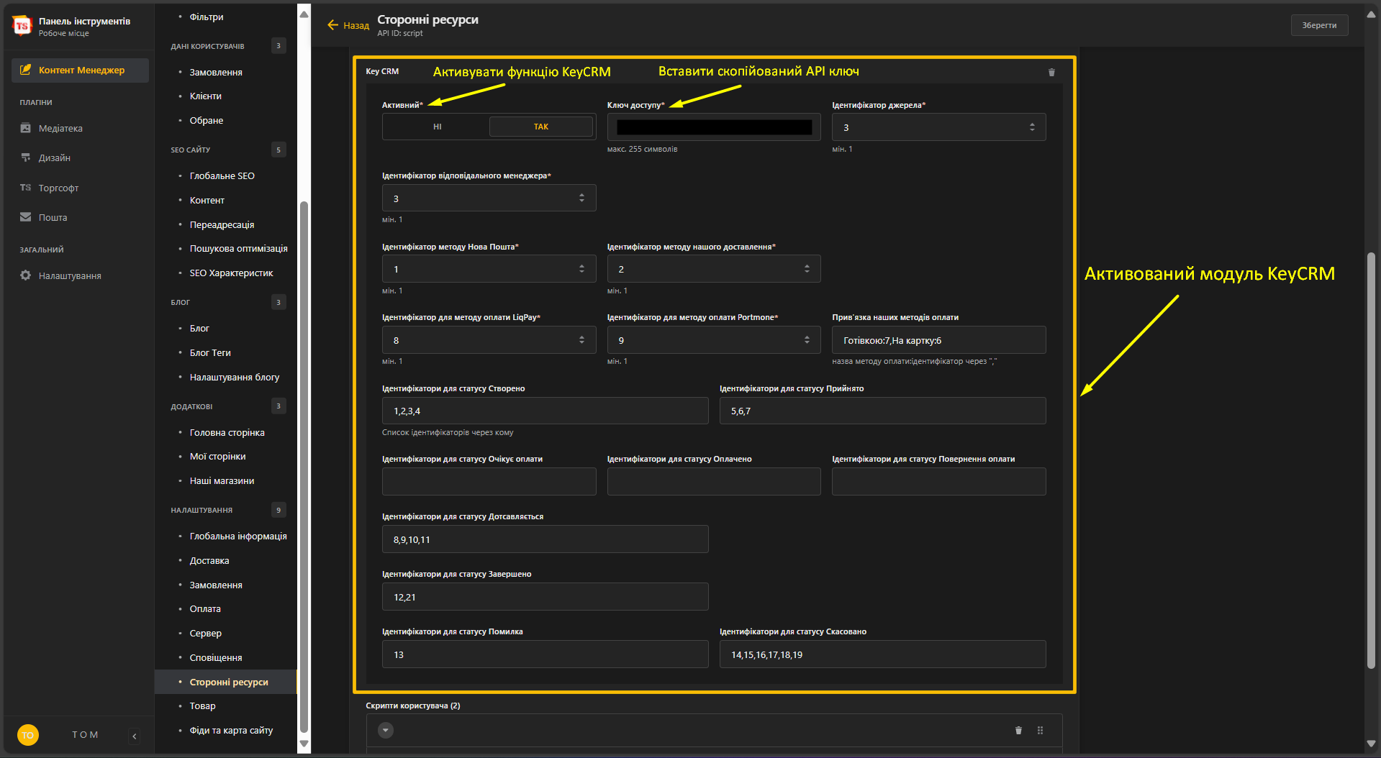Open Сповіщення settings item
Image resolution: width=1381 pixels, height=758 pixels.
215,657
